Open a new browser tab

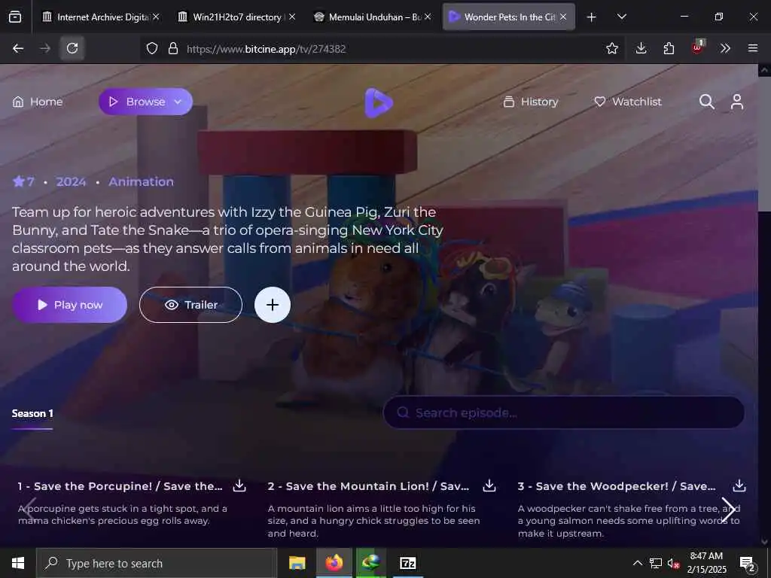click(x=592, y=17)
